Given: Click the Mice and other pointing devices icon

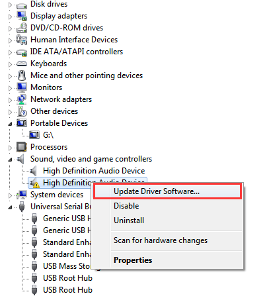Looking at the screenshot, I should [22, 75].
